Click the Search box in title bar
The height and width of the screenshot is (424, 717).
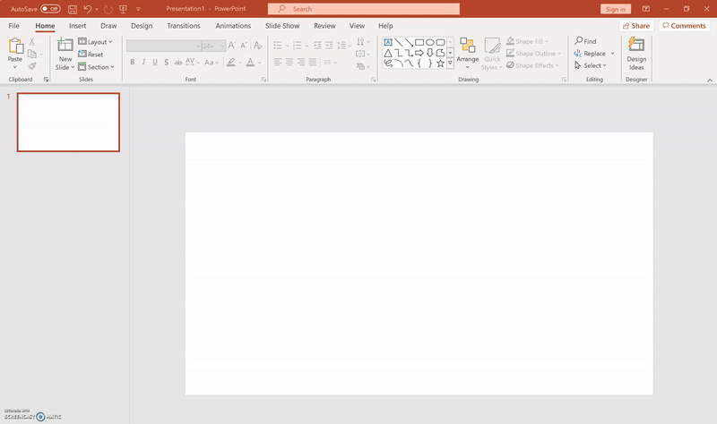pos(364,9)
